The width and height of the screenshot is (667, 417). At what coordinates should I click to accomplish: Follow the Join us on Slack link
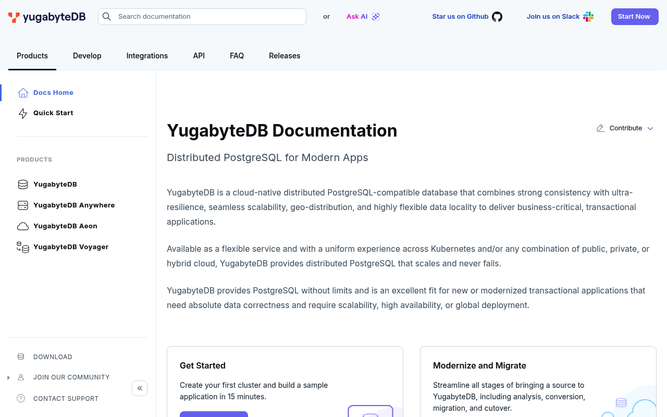click(x=553, y=17)
